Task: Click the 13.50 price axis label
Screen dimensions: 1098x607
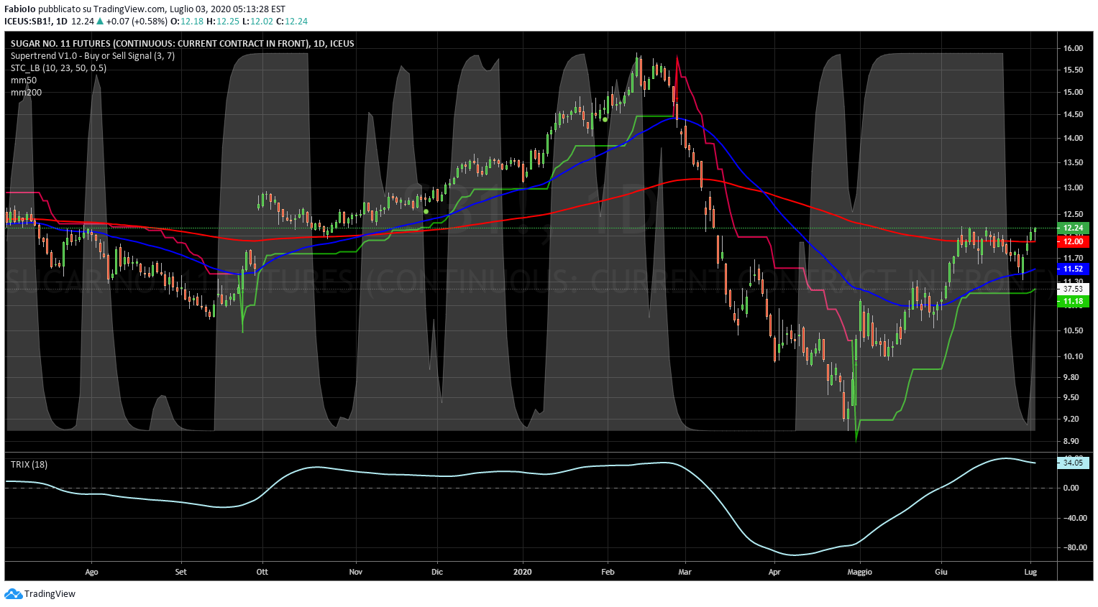Action: pos(1073,163)
